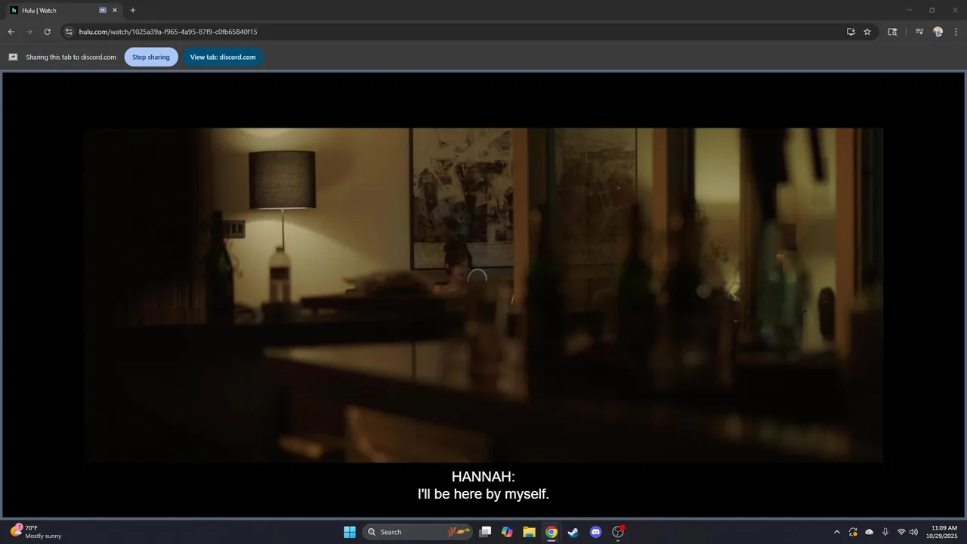Click the screen sharing icon in the infobar
The image size is (967, 544).
point(13,57)
